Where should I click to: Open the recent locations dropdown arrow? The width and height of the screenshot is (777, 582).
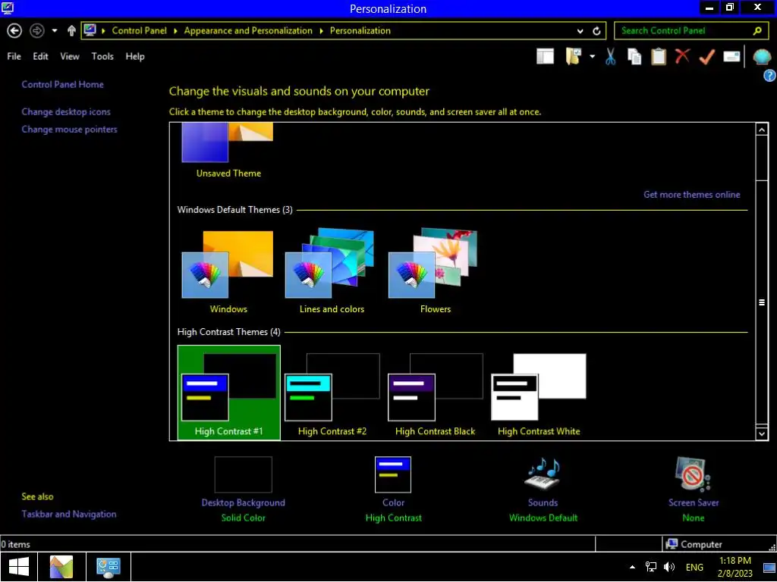55,30
